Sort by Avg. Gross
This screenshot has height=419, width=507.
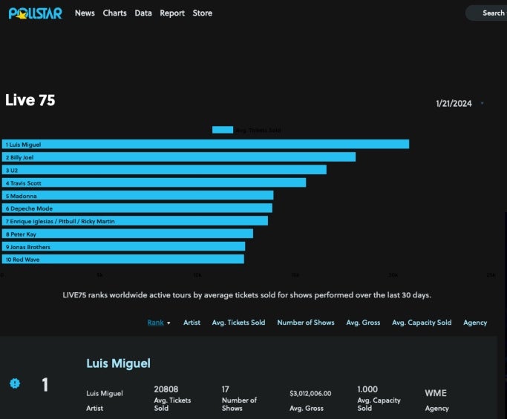click(x=363, y=323)
